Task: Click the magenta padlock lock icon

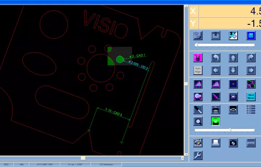Action: 198,58
